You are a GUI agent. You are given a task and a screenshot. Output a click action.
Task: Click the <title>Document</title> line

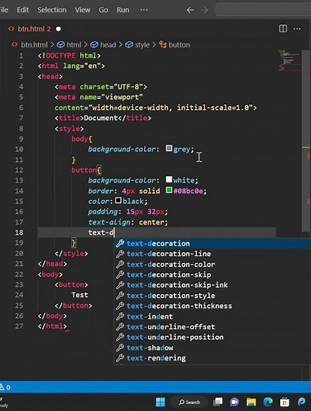coord(103,118)
